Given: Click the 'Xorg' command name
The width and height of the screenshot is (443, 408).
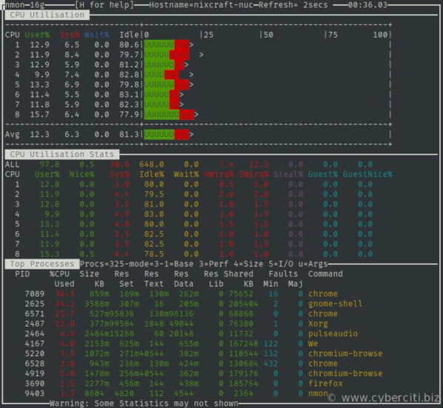Looking at the screenshot, I should [x=318, y=324].
